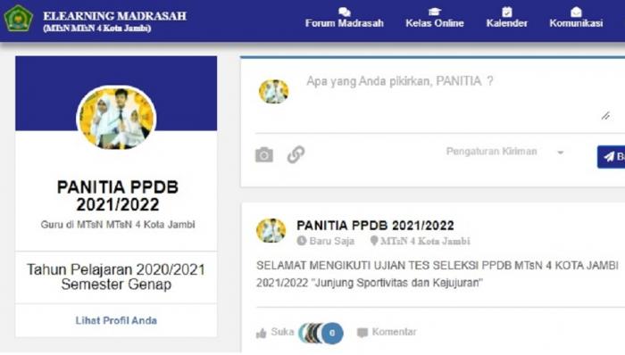Viewport: 625px width, 355px height.
Task: Click the large profile photo in sidebar
Action: [116, 119]
